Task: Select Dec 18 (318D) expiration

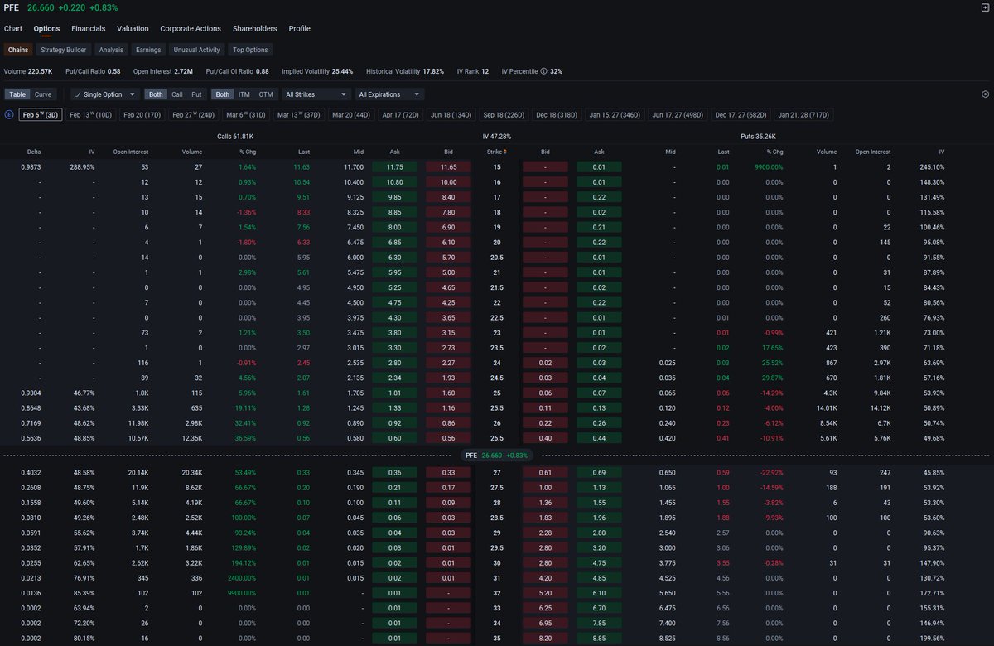Action: (x=557, y=115)
